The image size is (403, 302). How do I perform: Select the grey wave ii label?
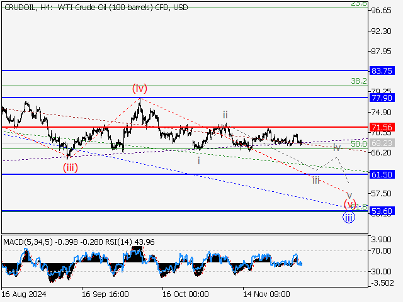[224, 115]
